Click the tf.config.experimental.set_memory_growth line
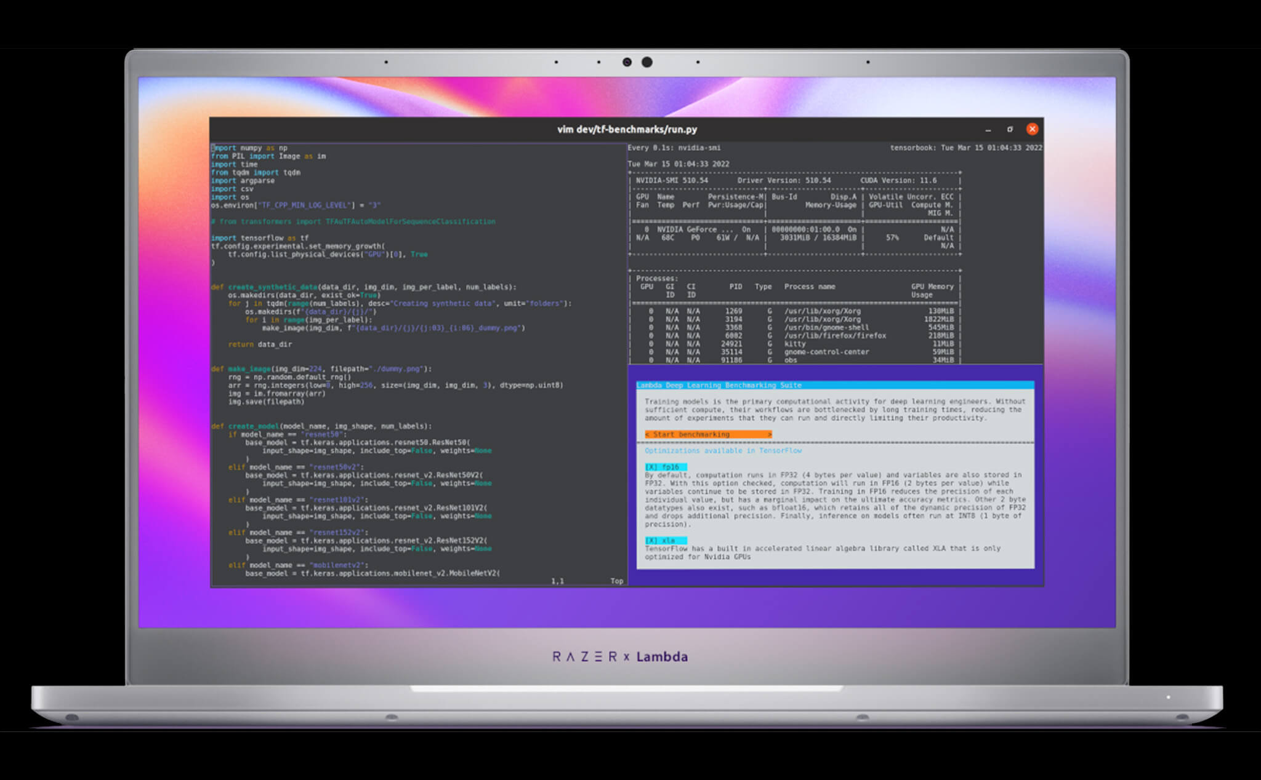Screen dimensions: 1261x780 click(298, 246)
